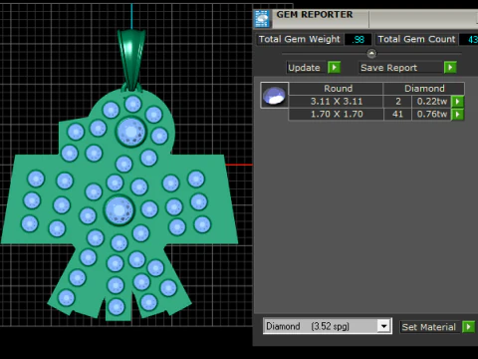Select the 1.70 X 1.70 size cell
The image size is (478, 359).
(x=336, y=115)
